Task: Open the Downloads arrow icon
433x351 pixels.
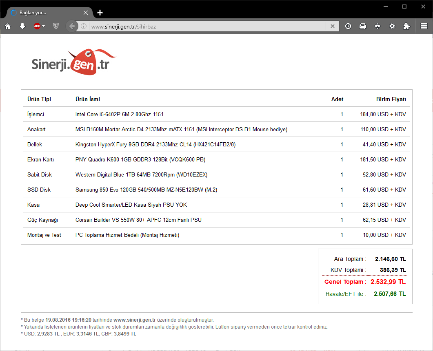Action: pos(22,26)
